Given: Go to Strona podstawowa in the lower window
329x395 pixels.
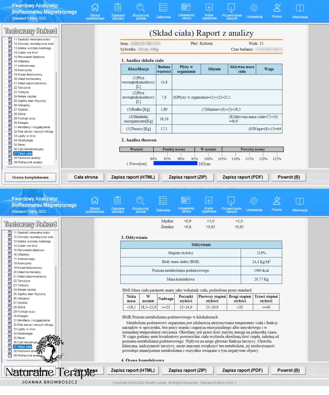Looking at the screenshot, I should (x=95, y=205).
